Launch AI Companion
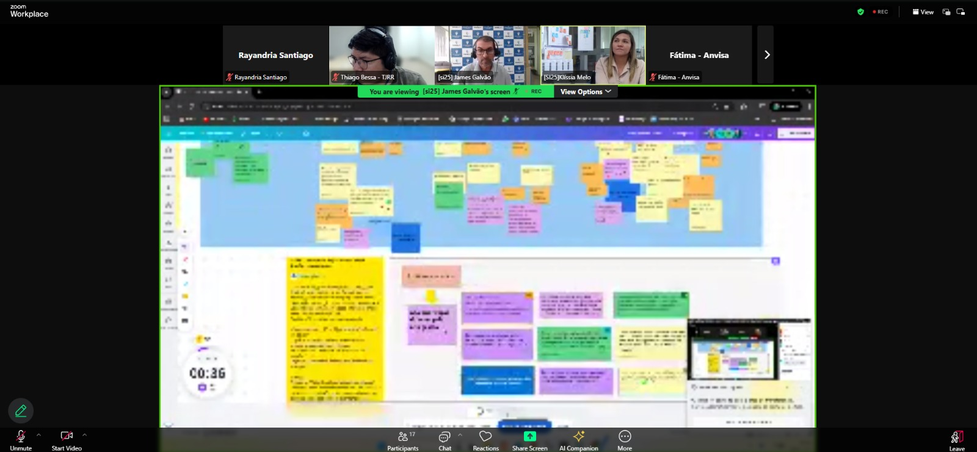This screenshot has height=452, width=977. pos(578,439)
